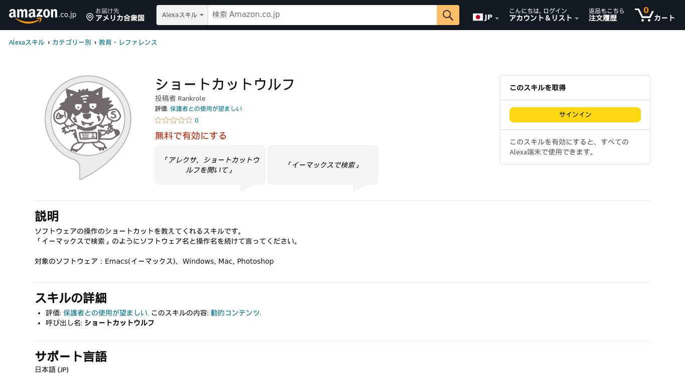The image size is (685, 385).
Task: Click the ショートカットウルフ wolf skill image
Action: coord(88,127)
